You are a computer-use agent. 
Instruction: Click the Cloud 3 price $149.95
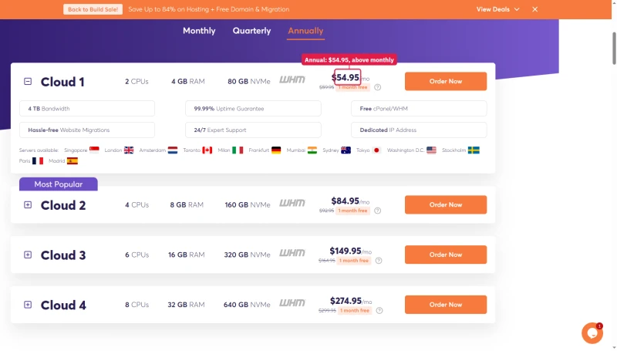click(346, 251)
